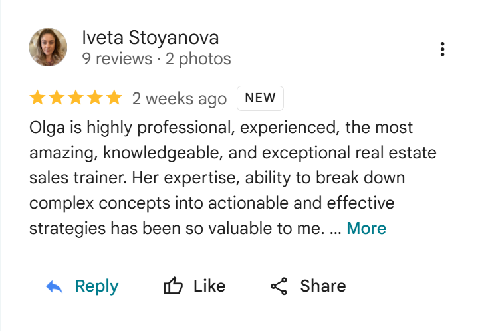
Task: Click the "2 weeks ago" timestamp
Action: 180,99
